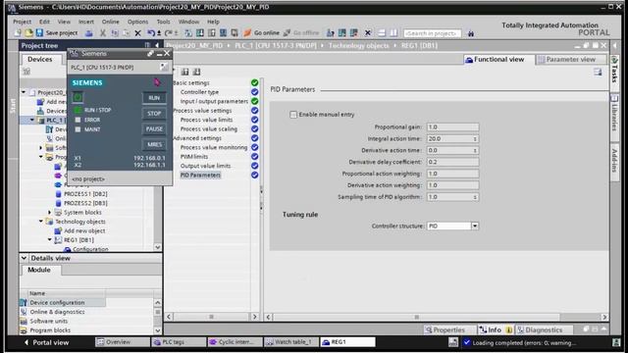Click the Delete X icon in the toolbar

pos(137,32)
